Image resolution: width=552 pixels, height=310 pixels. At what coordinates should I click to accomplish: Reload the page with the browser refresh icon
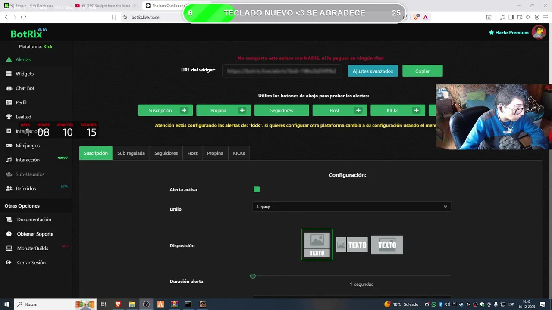23,17
